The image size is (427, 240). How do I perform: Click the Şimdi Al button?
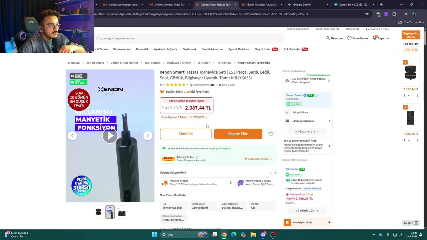coord(185,134)
